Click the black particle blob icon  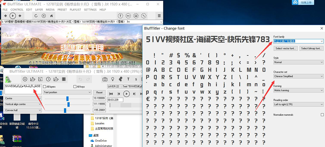(x=120, y=79)
